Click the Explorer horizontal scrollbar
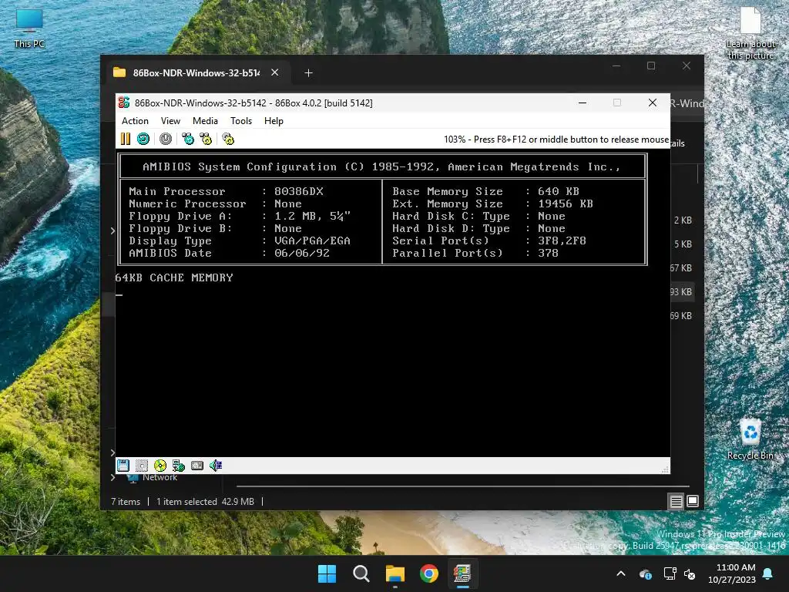 tap(463, 486)
